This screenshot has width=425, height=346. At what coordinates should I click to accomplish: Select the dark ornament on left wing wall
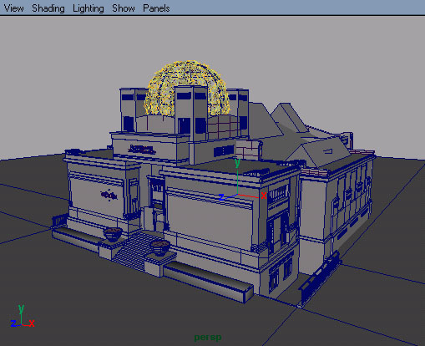click(109, 195)
